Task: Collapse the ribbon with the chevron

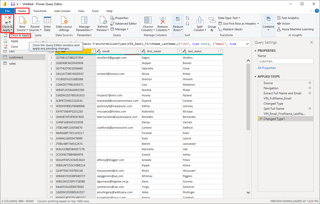Action: coord(311,11)
